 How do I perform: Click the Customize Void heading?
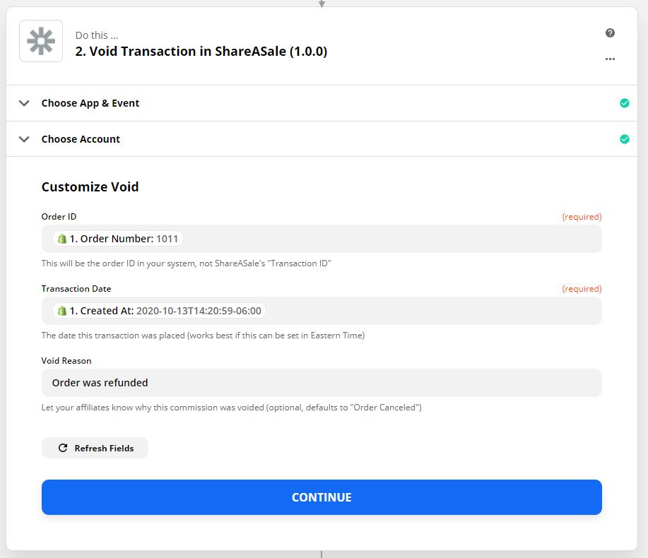pyautogui.click(x=90, y=186)
